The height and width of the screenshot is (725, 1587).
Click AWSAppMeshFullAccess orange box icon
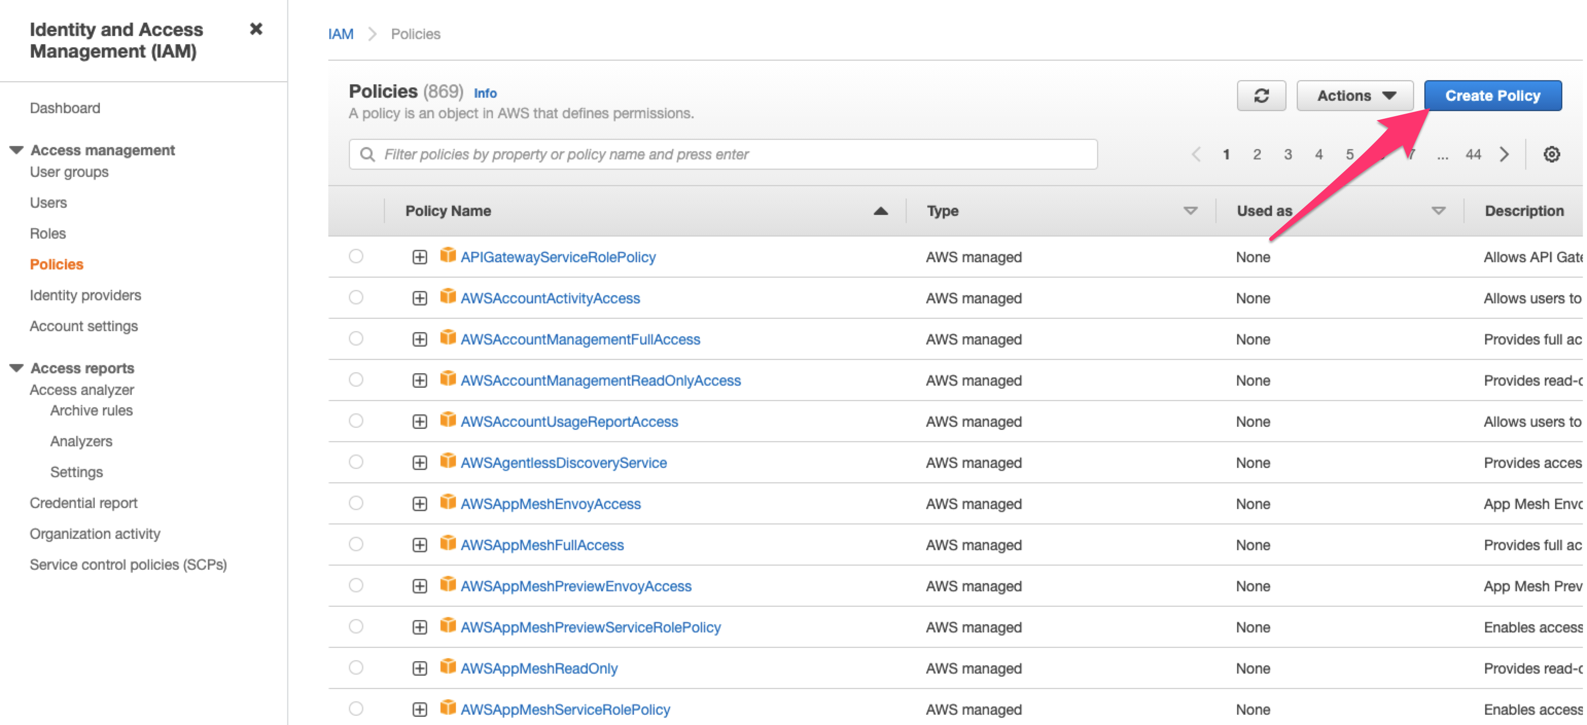click(x=448, y=543)
